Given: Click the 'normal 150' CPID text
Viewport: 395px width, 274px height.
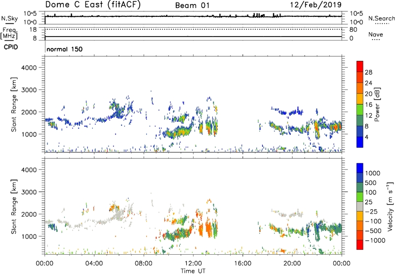Looking at the screenshot, I should pos(65,49).
